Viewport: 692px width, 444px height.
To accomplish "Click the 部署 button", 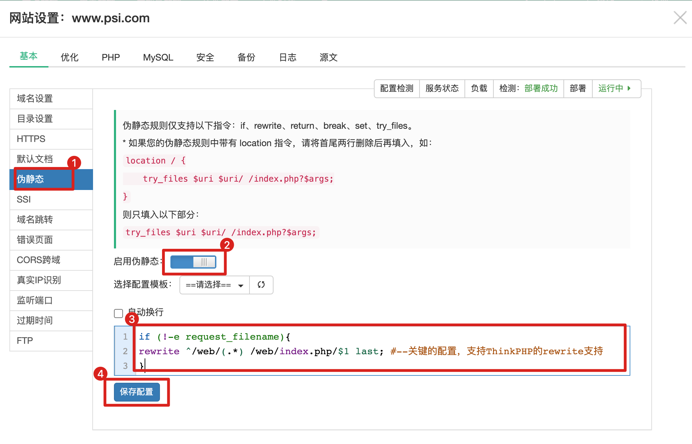I will 578,88.
